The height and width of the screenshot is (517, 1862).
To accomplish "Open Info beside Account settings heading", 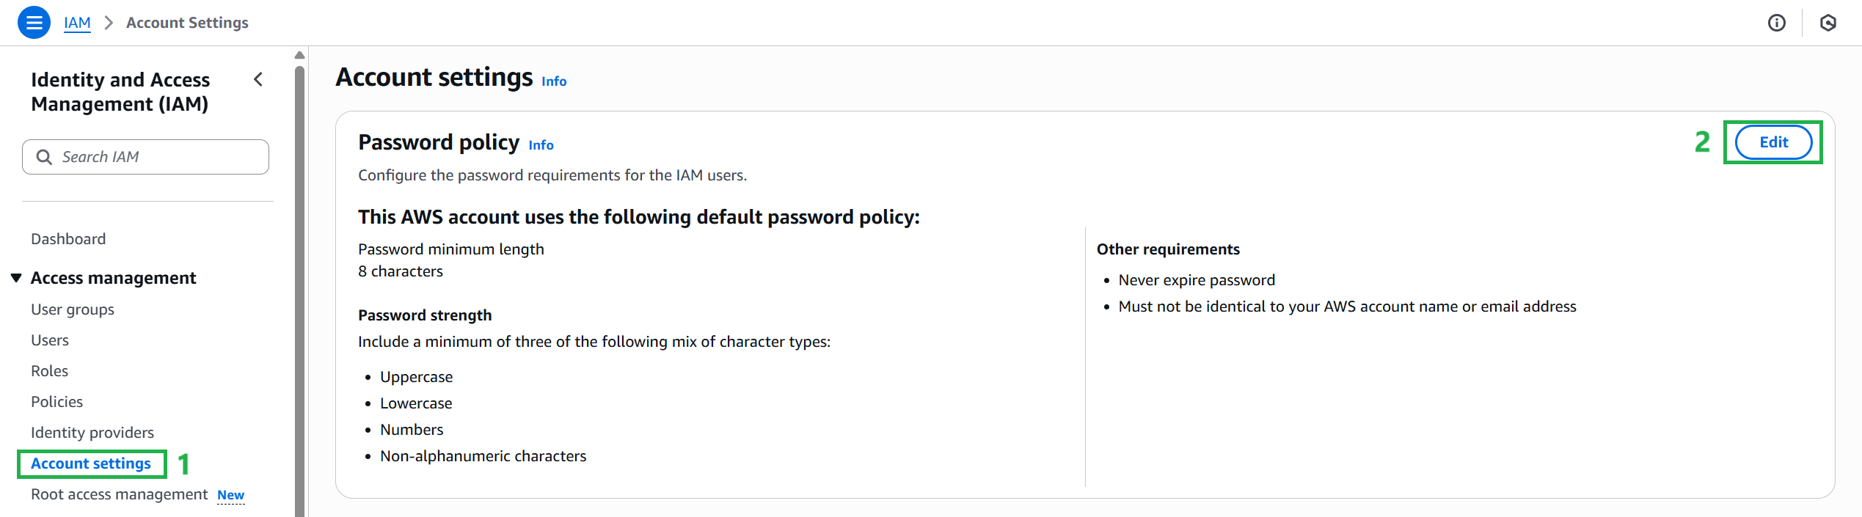I will (552, 81).
